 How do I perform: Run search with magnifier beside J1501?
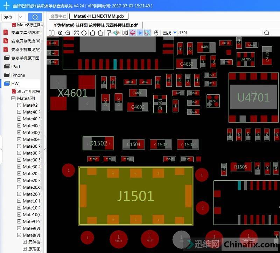click(267, 33)
